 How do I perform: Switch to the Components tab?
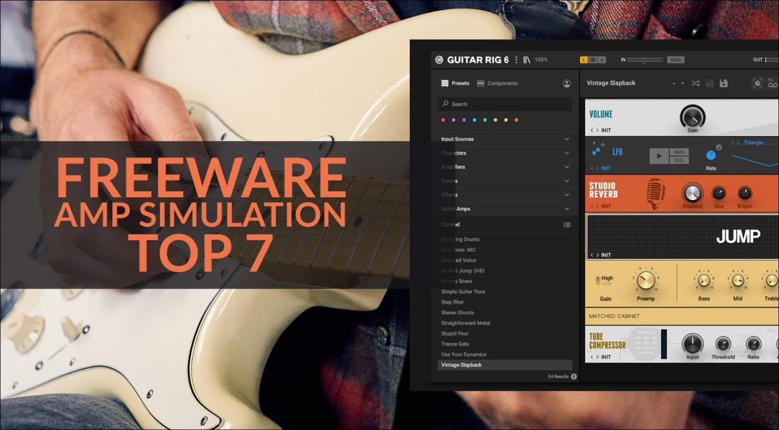502,83
